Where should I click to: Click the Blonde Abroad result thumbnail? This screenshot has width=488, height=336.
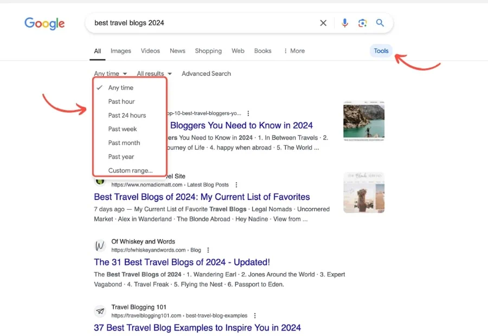[x=363, y=192]
